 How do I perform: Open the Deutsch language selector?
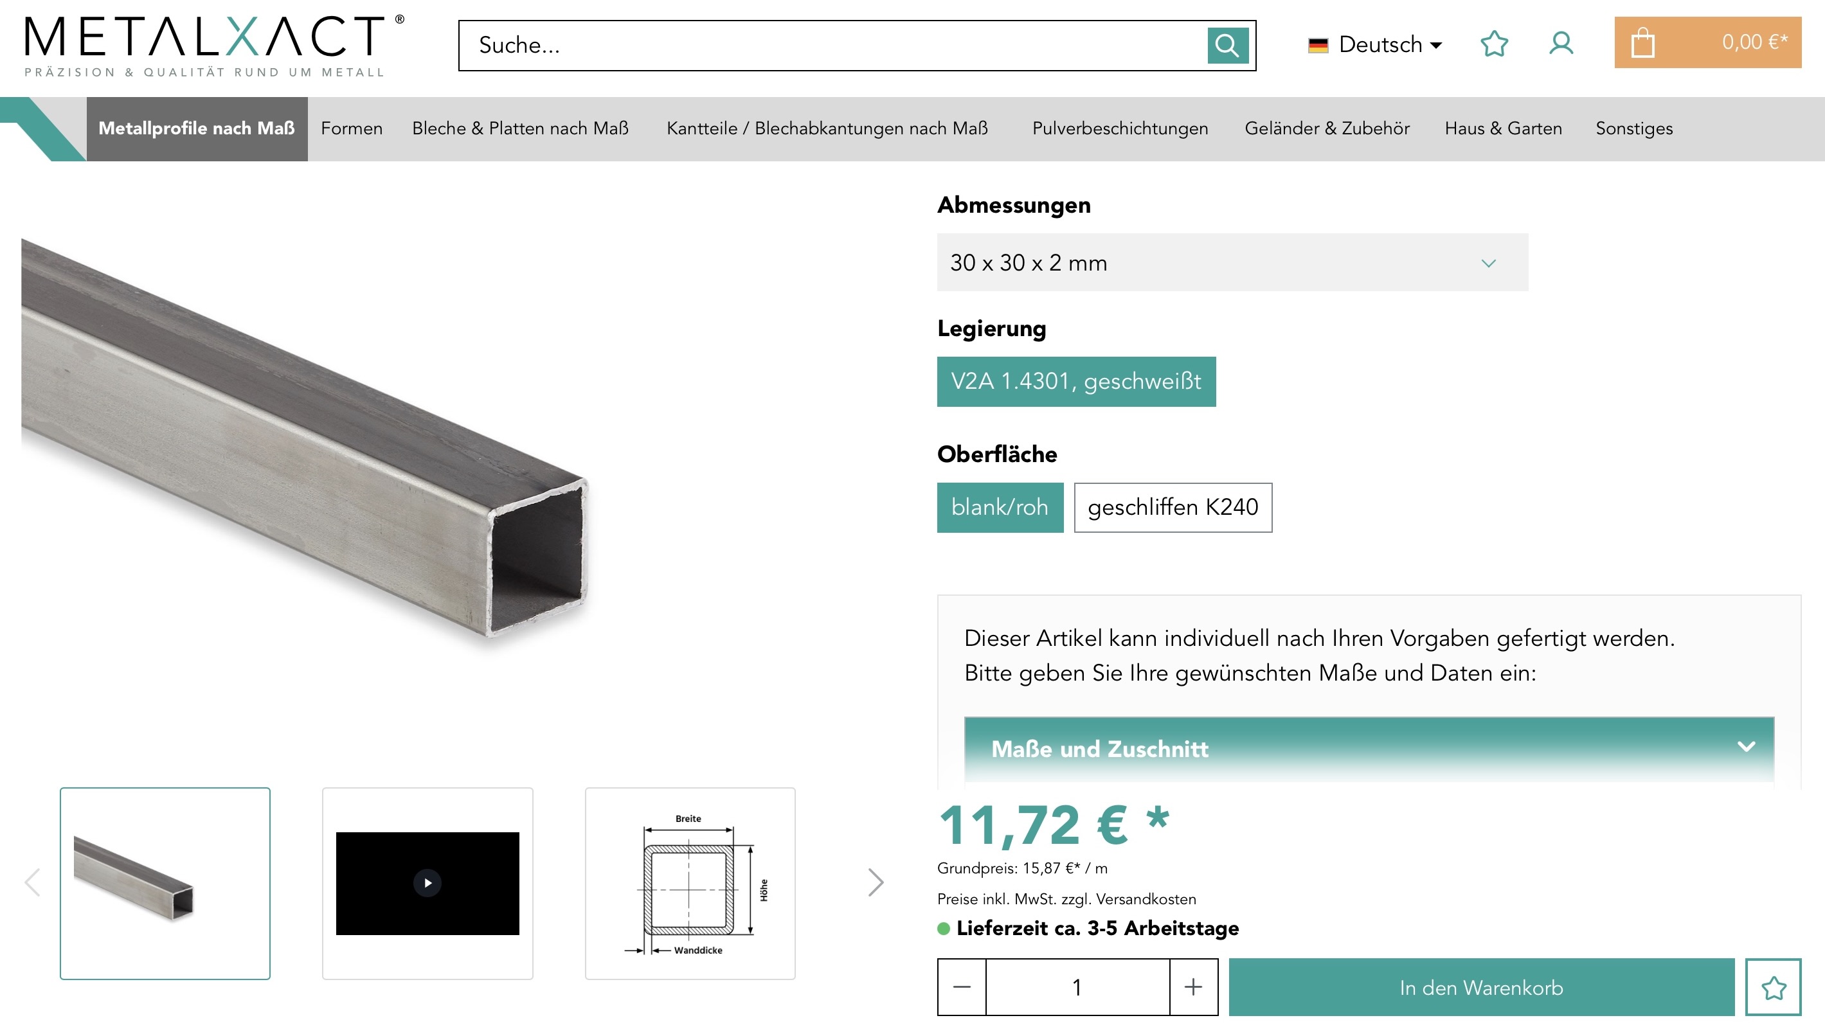1374,44
